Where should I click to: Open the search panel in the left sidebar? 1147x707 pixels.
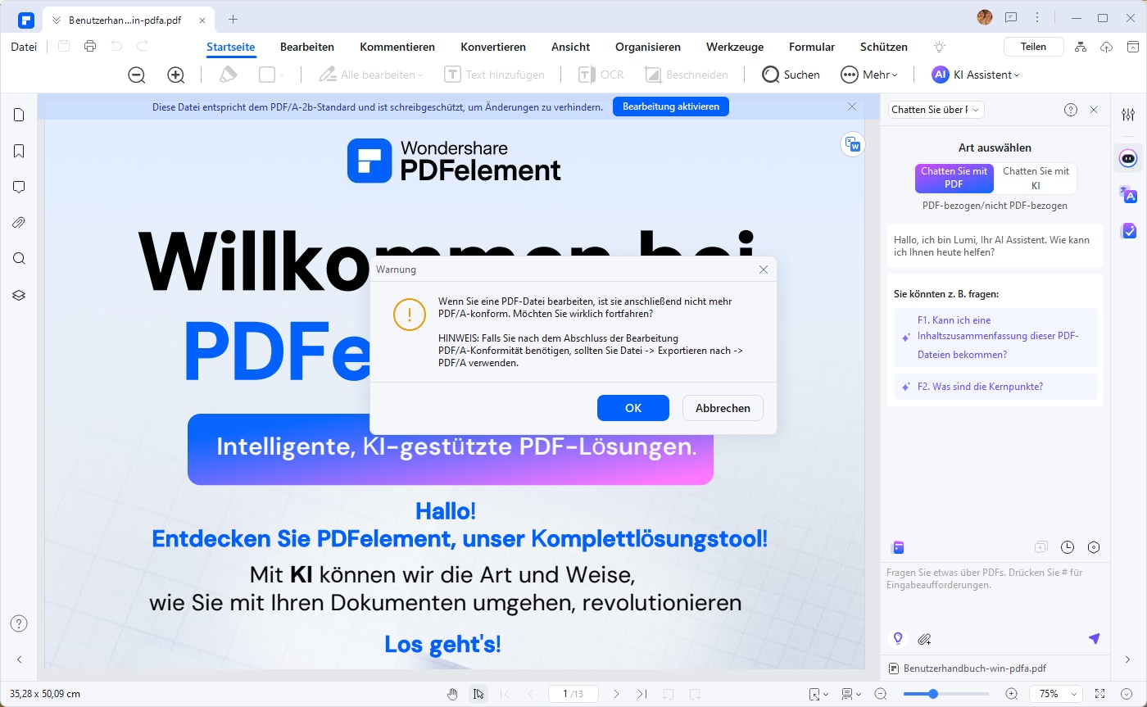19,259
